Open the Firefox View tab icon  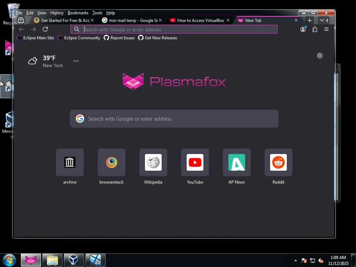(21, 21)
